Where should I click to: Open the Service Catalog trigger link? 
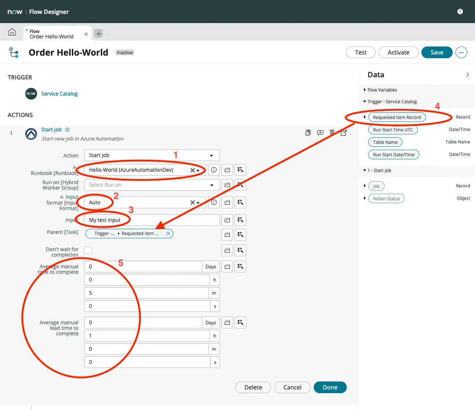coord(59,94)
